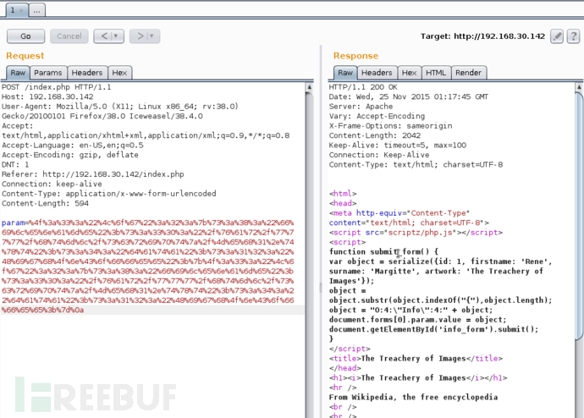Open the next history dropdown arrow
The height and width of the screenshot is (418, 584).
(152, 36)
